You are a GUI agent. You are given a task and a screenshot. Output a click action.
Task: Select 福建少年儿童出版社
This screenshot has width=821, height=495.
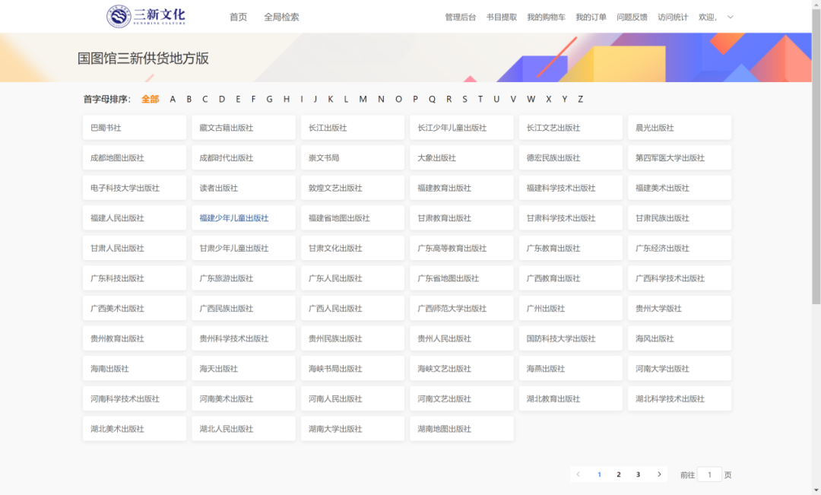click(243, 217)
